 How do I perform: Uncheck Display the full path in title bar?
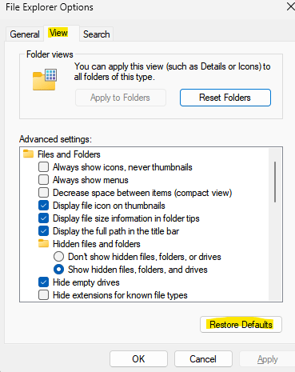coord(43,231)
